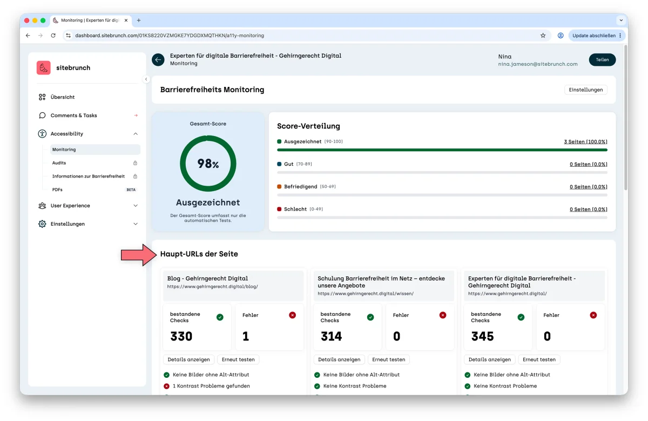The height and width of the screenshot is (421, 648).
Task: Click the Accessibility person icon
Action: 42,134
